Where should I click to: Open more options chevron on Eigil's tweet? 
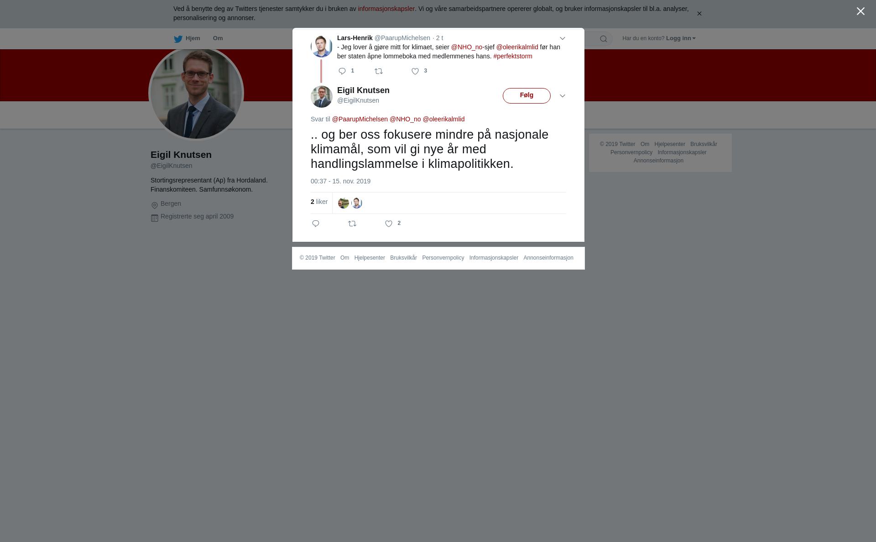coord(563,96)
